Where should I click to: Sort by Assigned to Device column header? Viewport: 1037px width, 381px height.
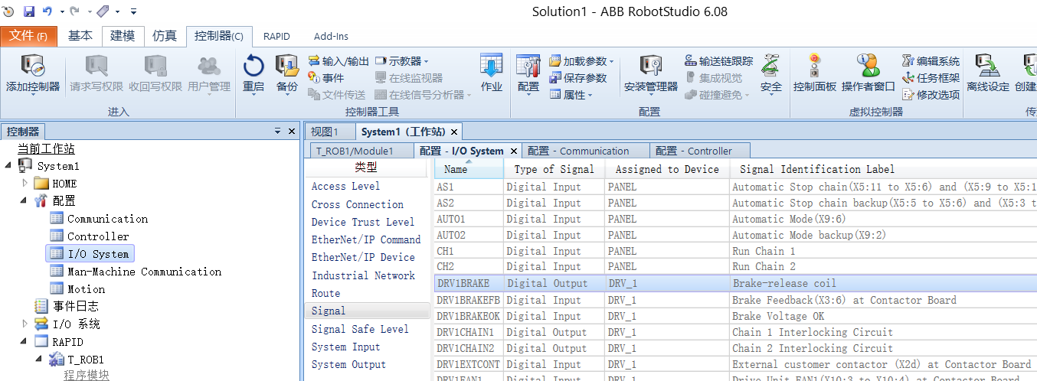point(667,169)
